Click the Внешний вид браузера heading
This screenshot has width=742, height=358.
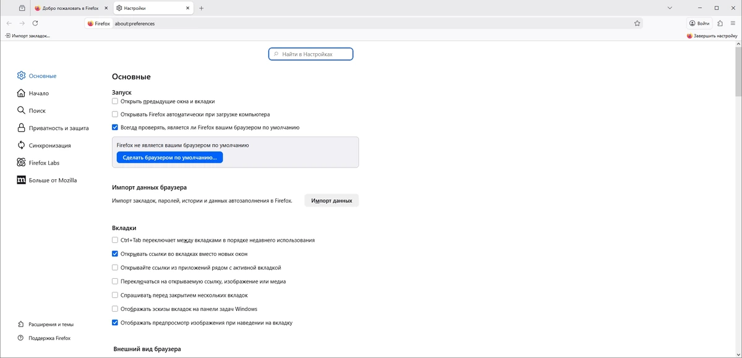(x=147, y=349)
